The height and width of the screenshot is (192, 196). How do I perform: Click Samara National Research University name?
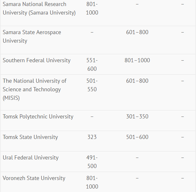pyautogui.click(x=39, y=8)
